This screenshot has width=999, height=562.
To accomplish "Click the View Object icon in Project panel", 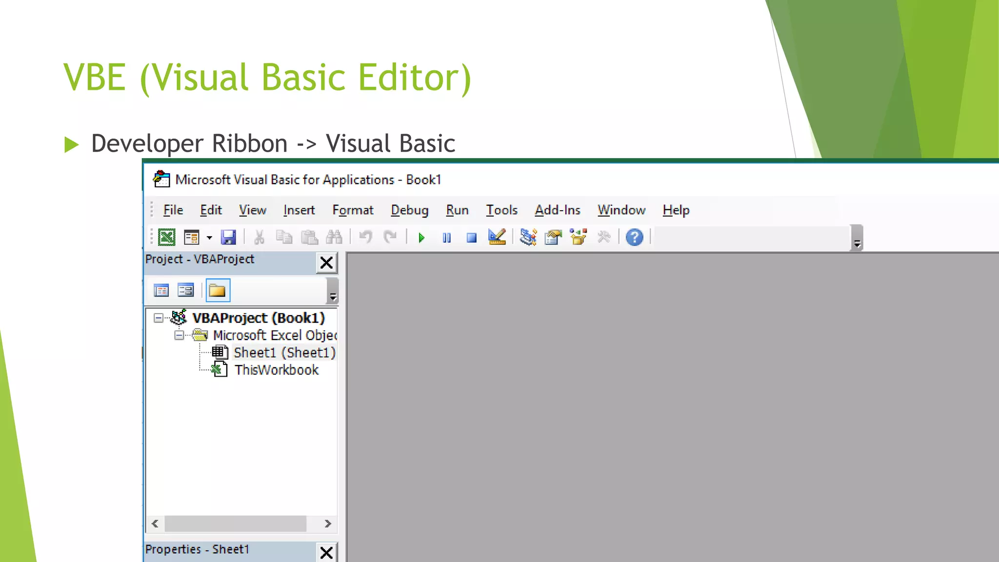I will [186, 291].
